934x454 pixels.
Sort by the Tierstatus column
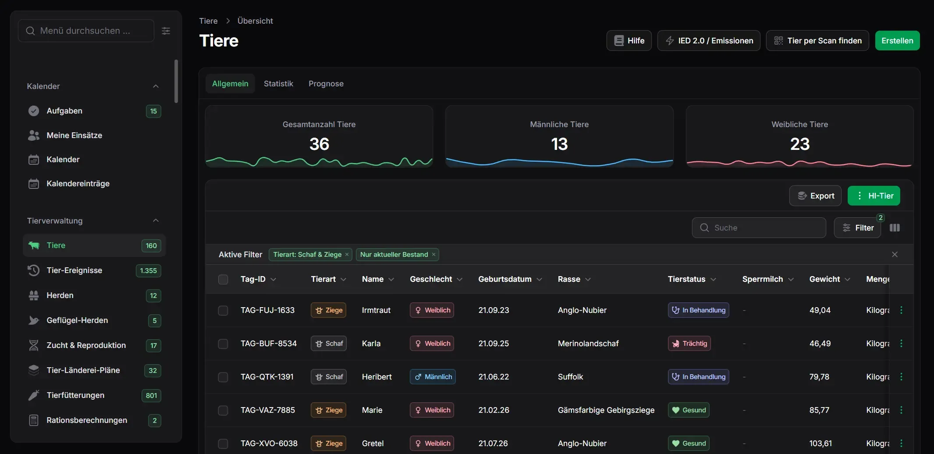tap(692, 279)
